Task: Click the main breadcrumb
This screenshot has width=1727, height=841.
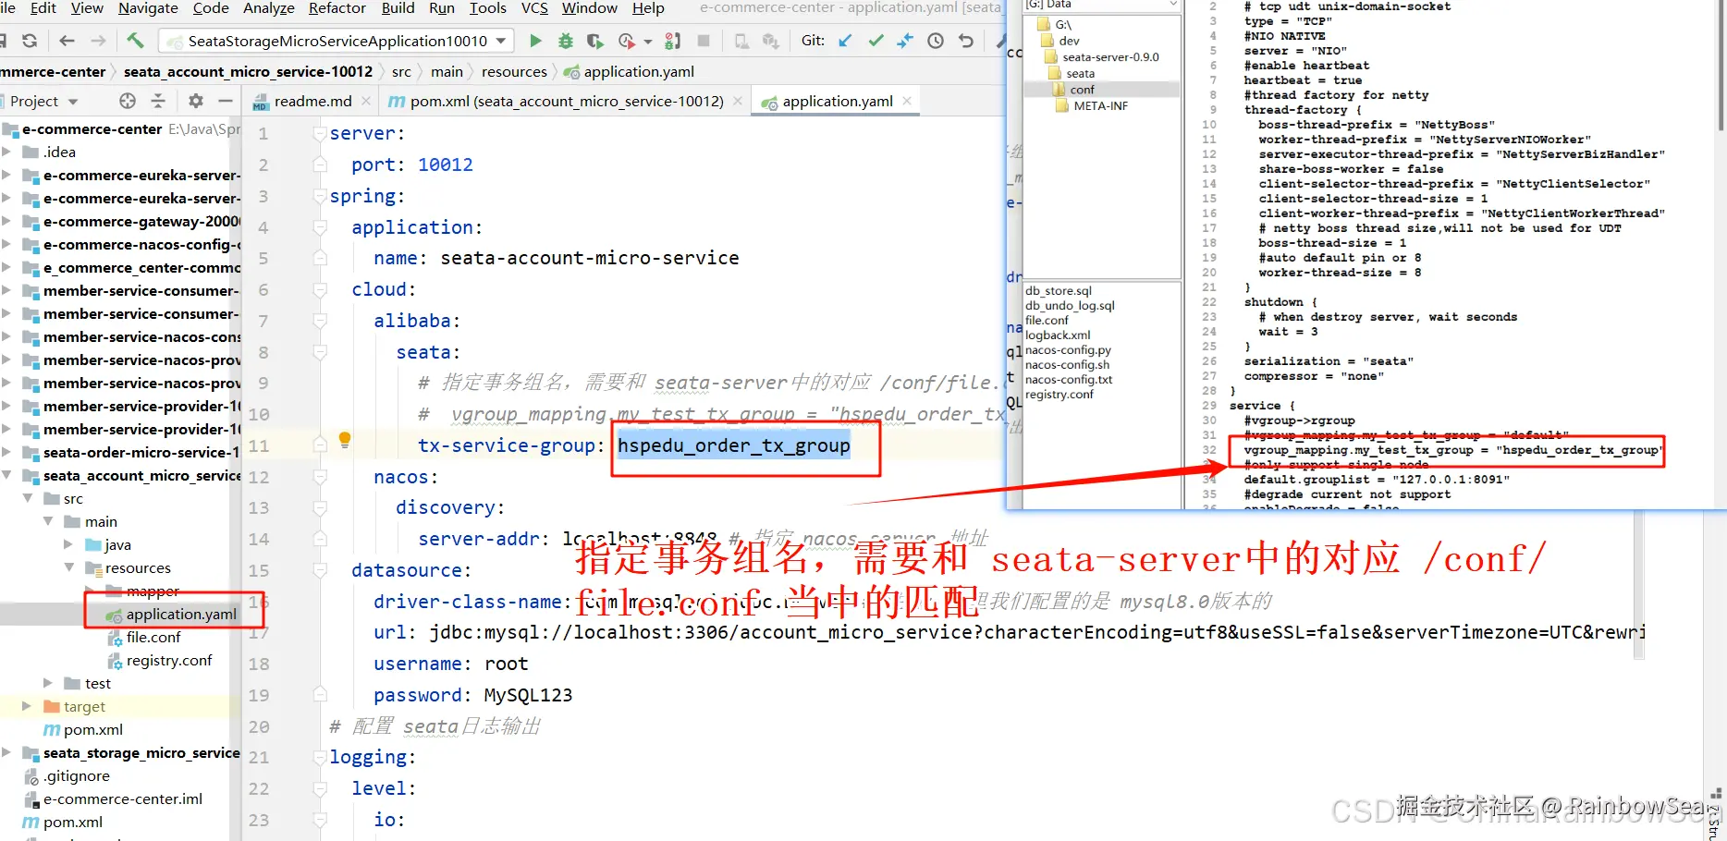Action: [x=447, y=71]
